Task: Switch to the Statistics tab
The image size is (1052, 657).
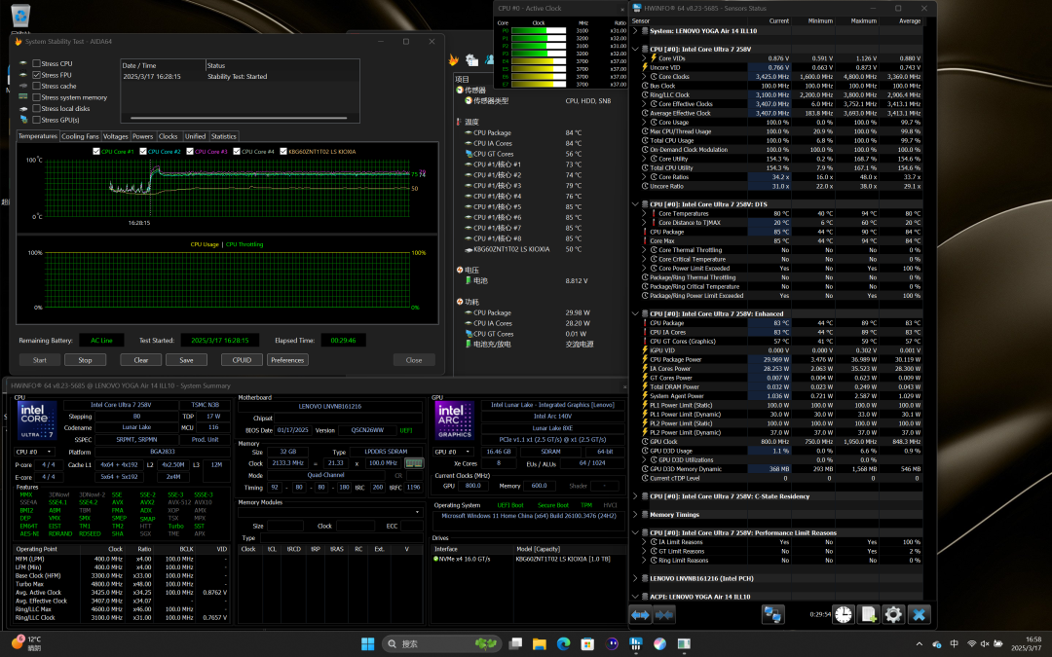Action: [x=223, y=137]
